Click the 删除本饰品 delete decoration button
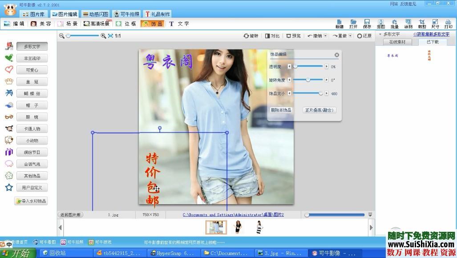The height and width of the screenshot is (258, 457). click(280, 110)
